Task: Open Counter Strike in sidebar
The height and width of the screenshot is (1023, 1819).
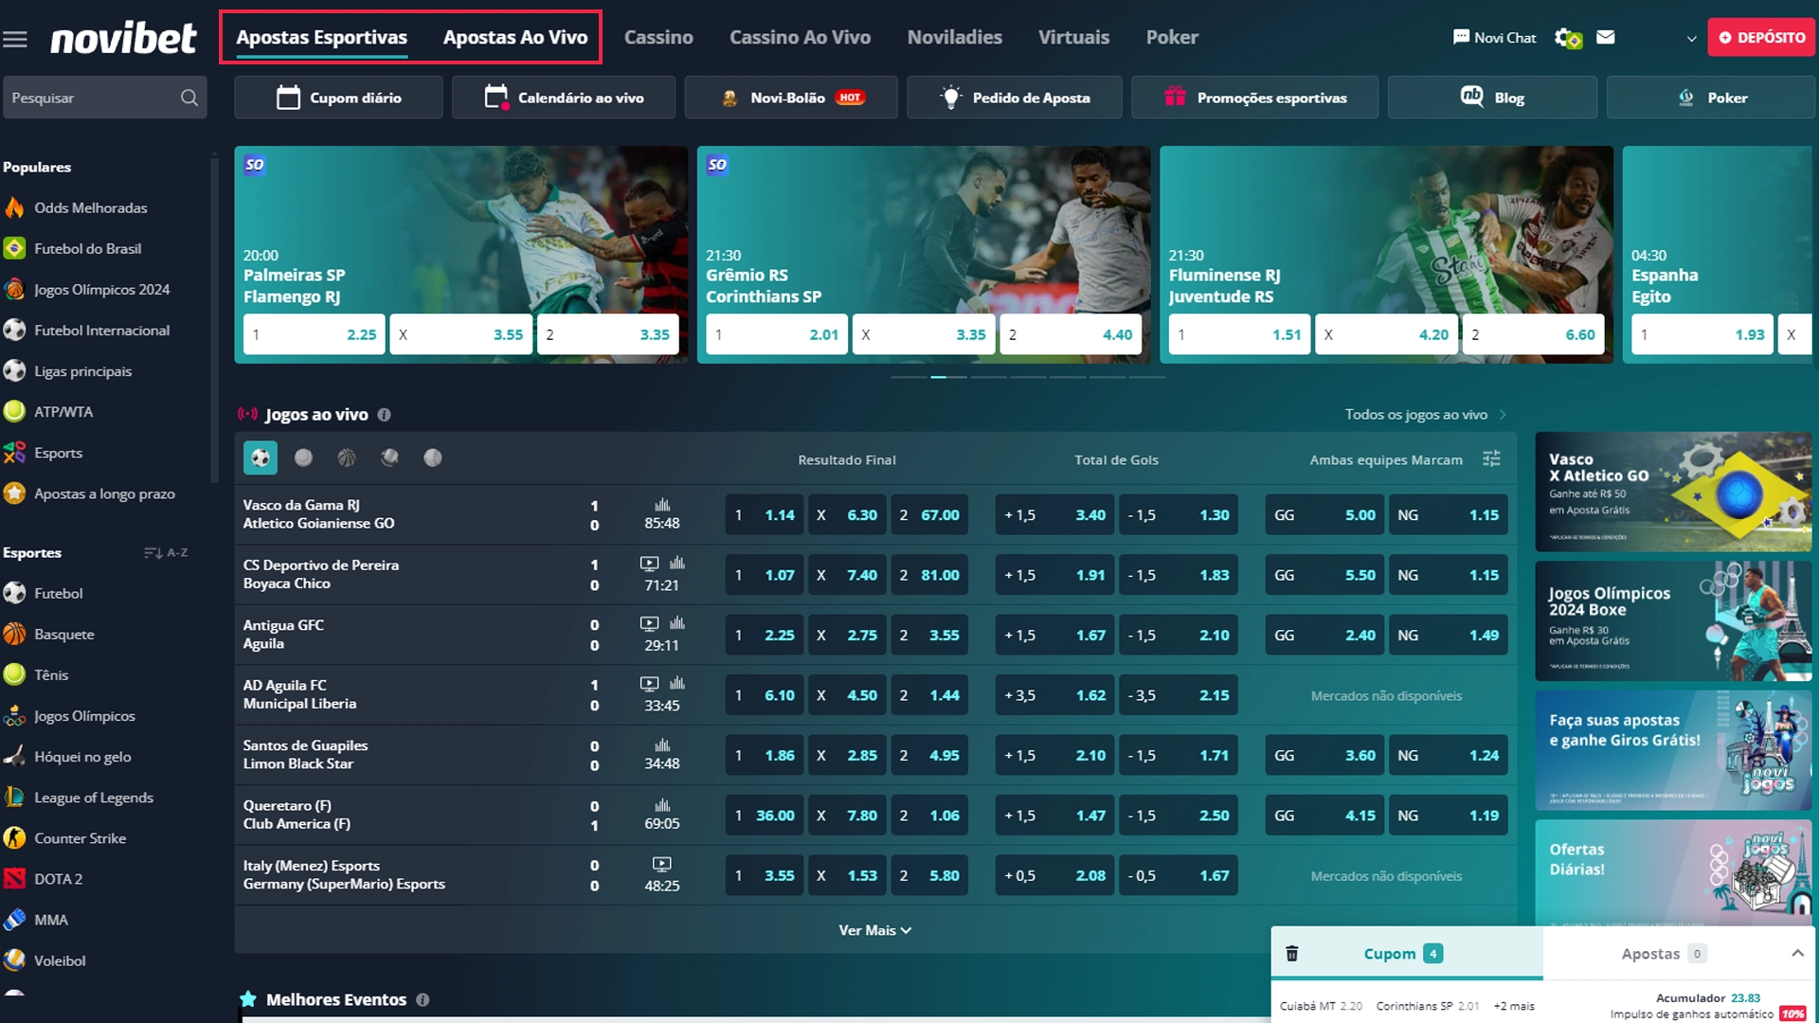Action: 80,838
